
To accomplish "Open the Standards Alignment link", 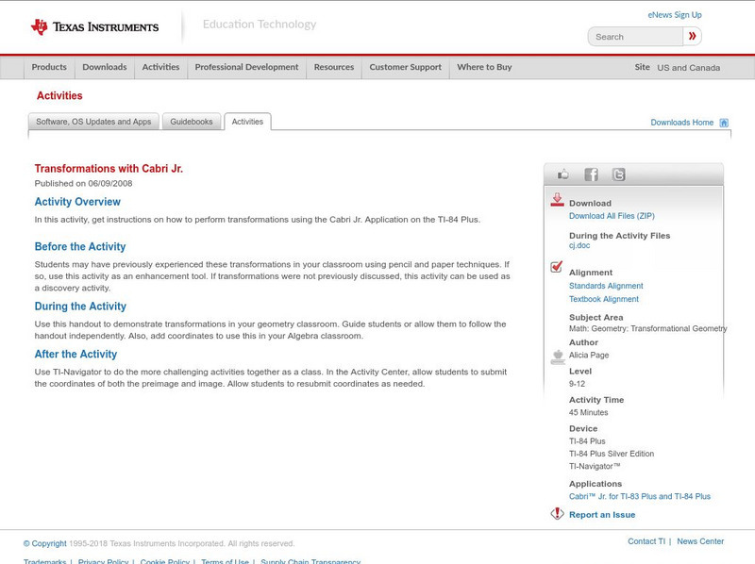I will [606, 286].
